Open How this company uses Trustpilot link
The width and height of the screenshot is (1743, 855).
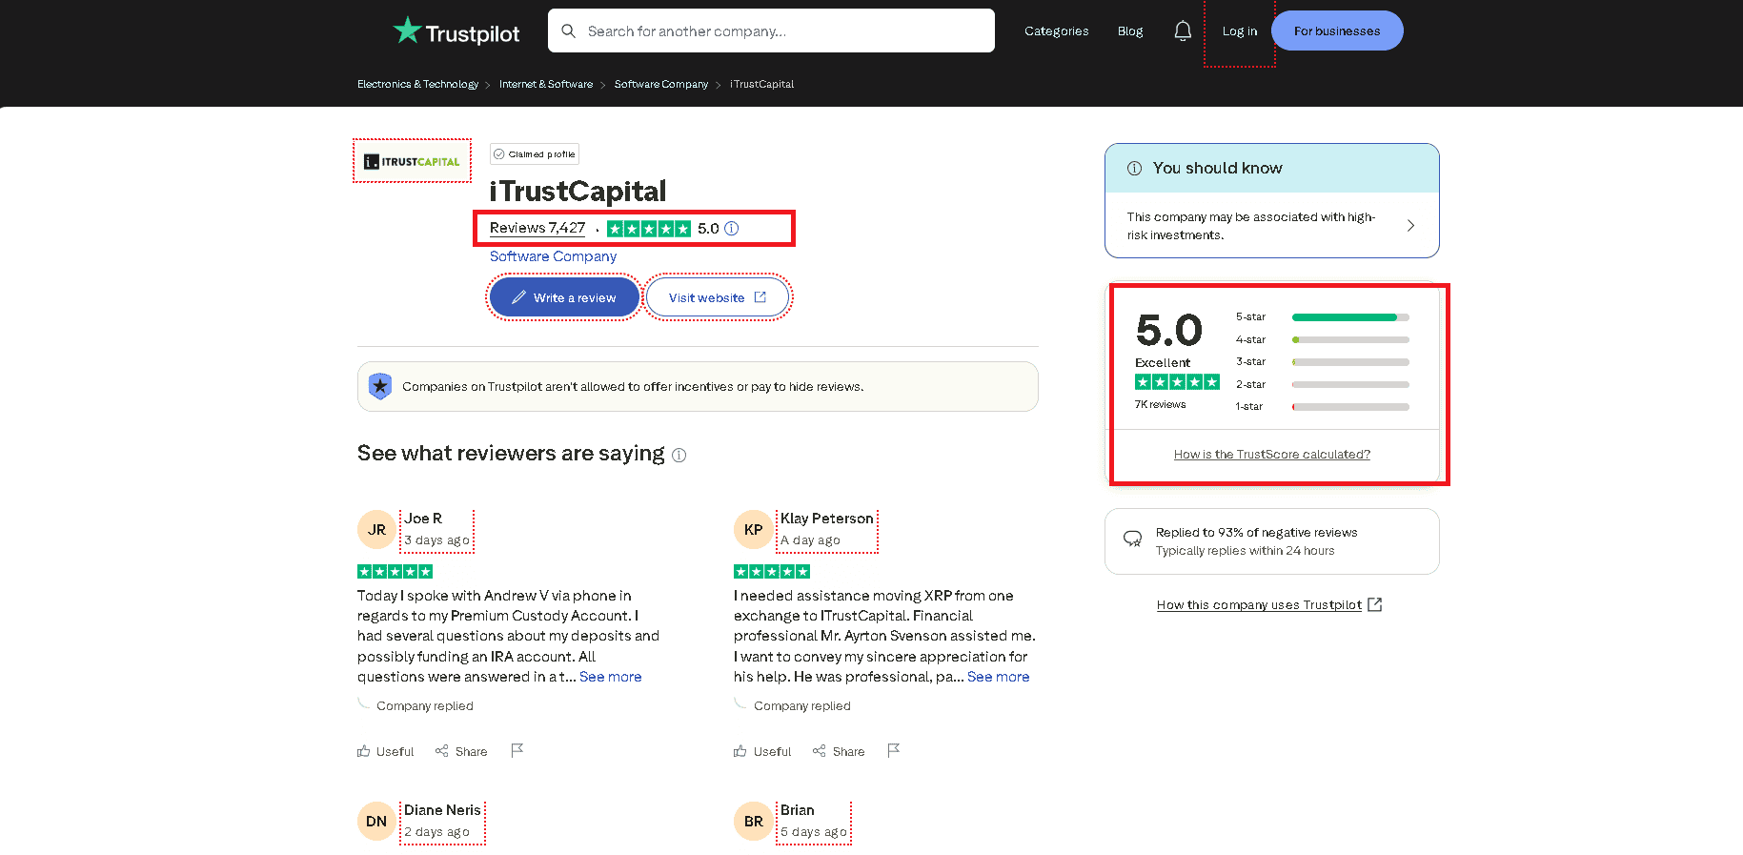(x=1259, y=604)
